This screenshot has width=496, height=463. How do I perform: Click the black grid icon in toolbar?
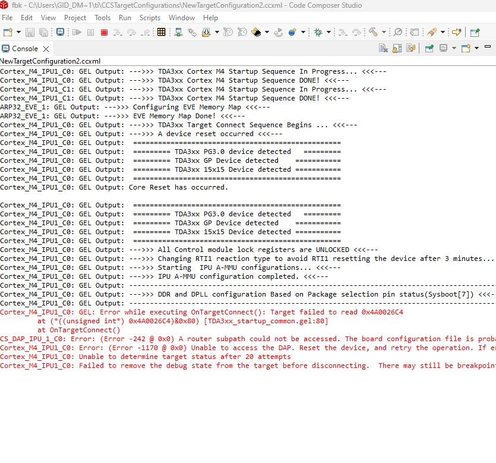pyautogui.click(x=162, y=32)
